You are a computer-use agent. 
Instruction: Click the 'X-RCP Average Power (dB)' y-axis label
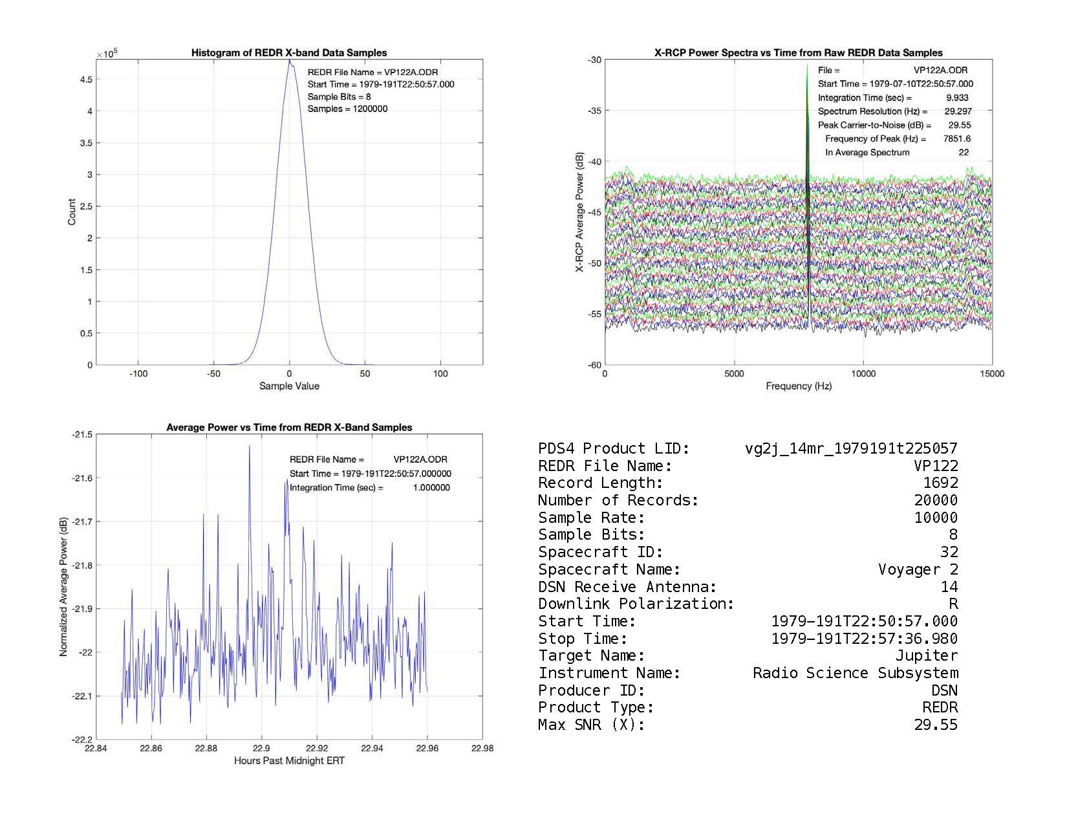click(580, 212)
